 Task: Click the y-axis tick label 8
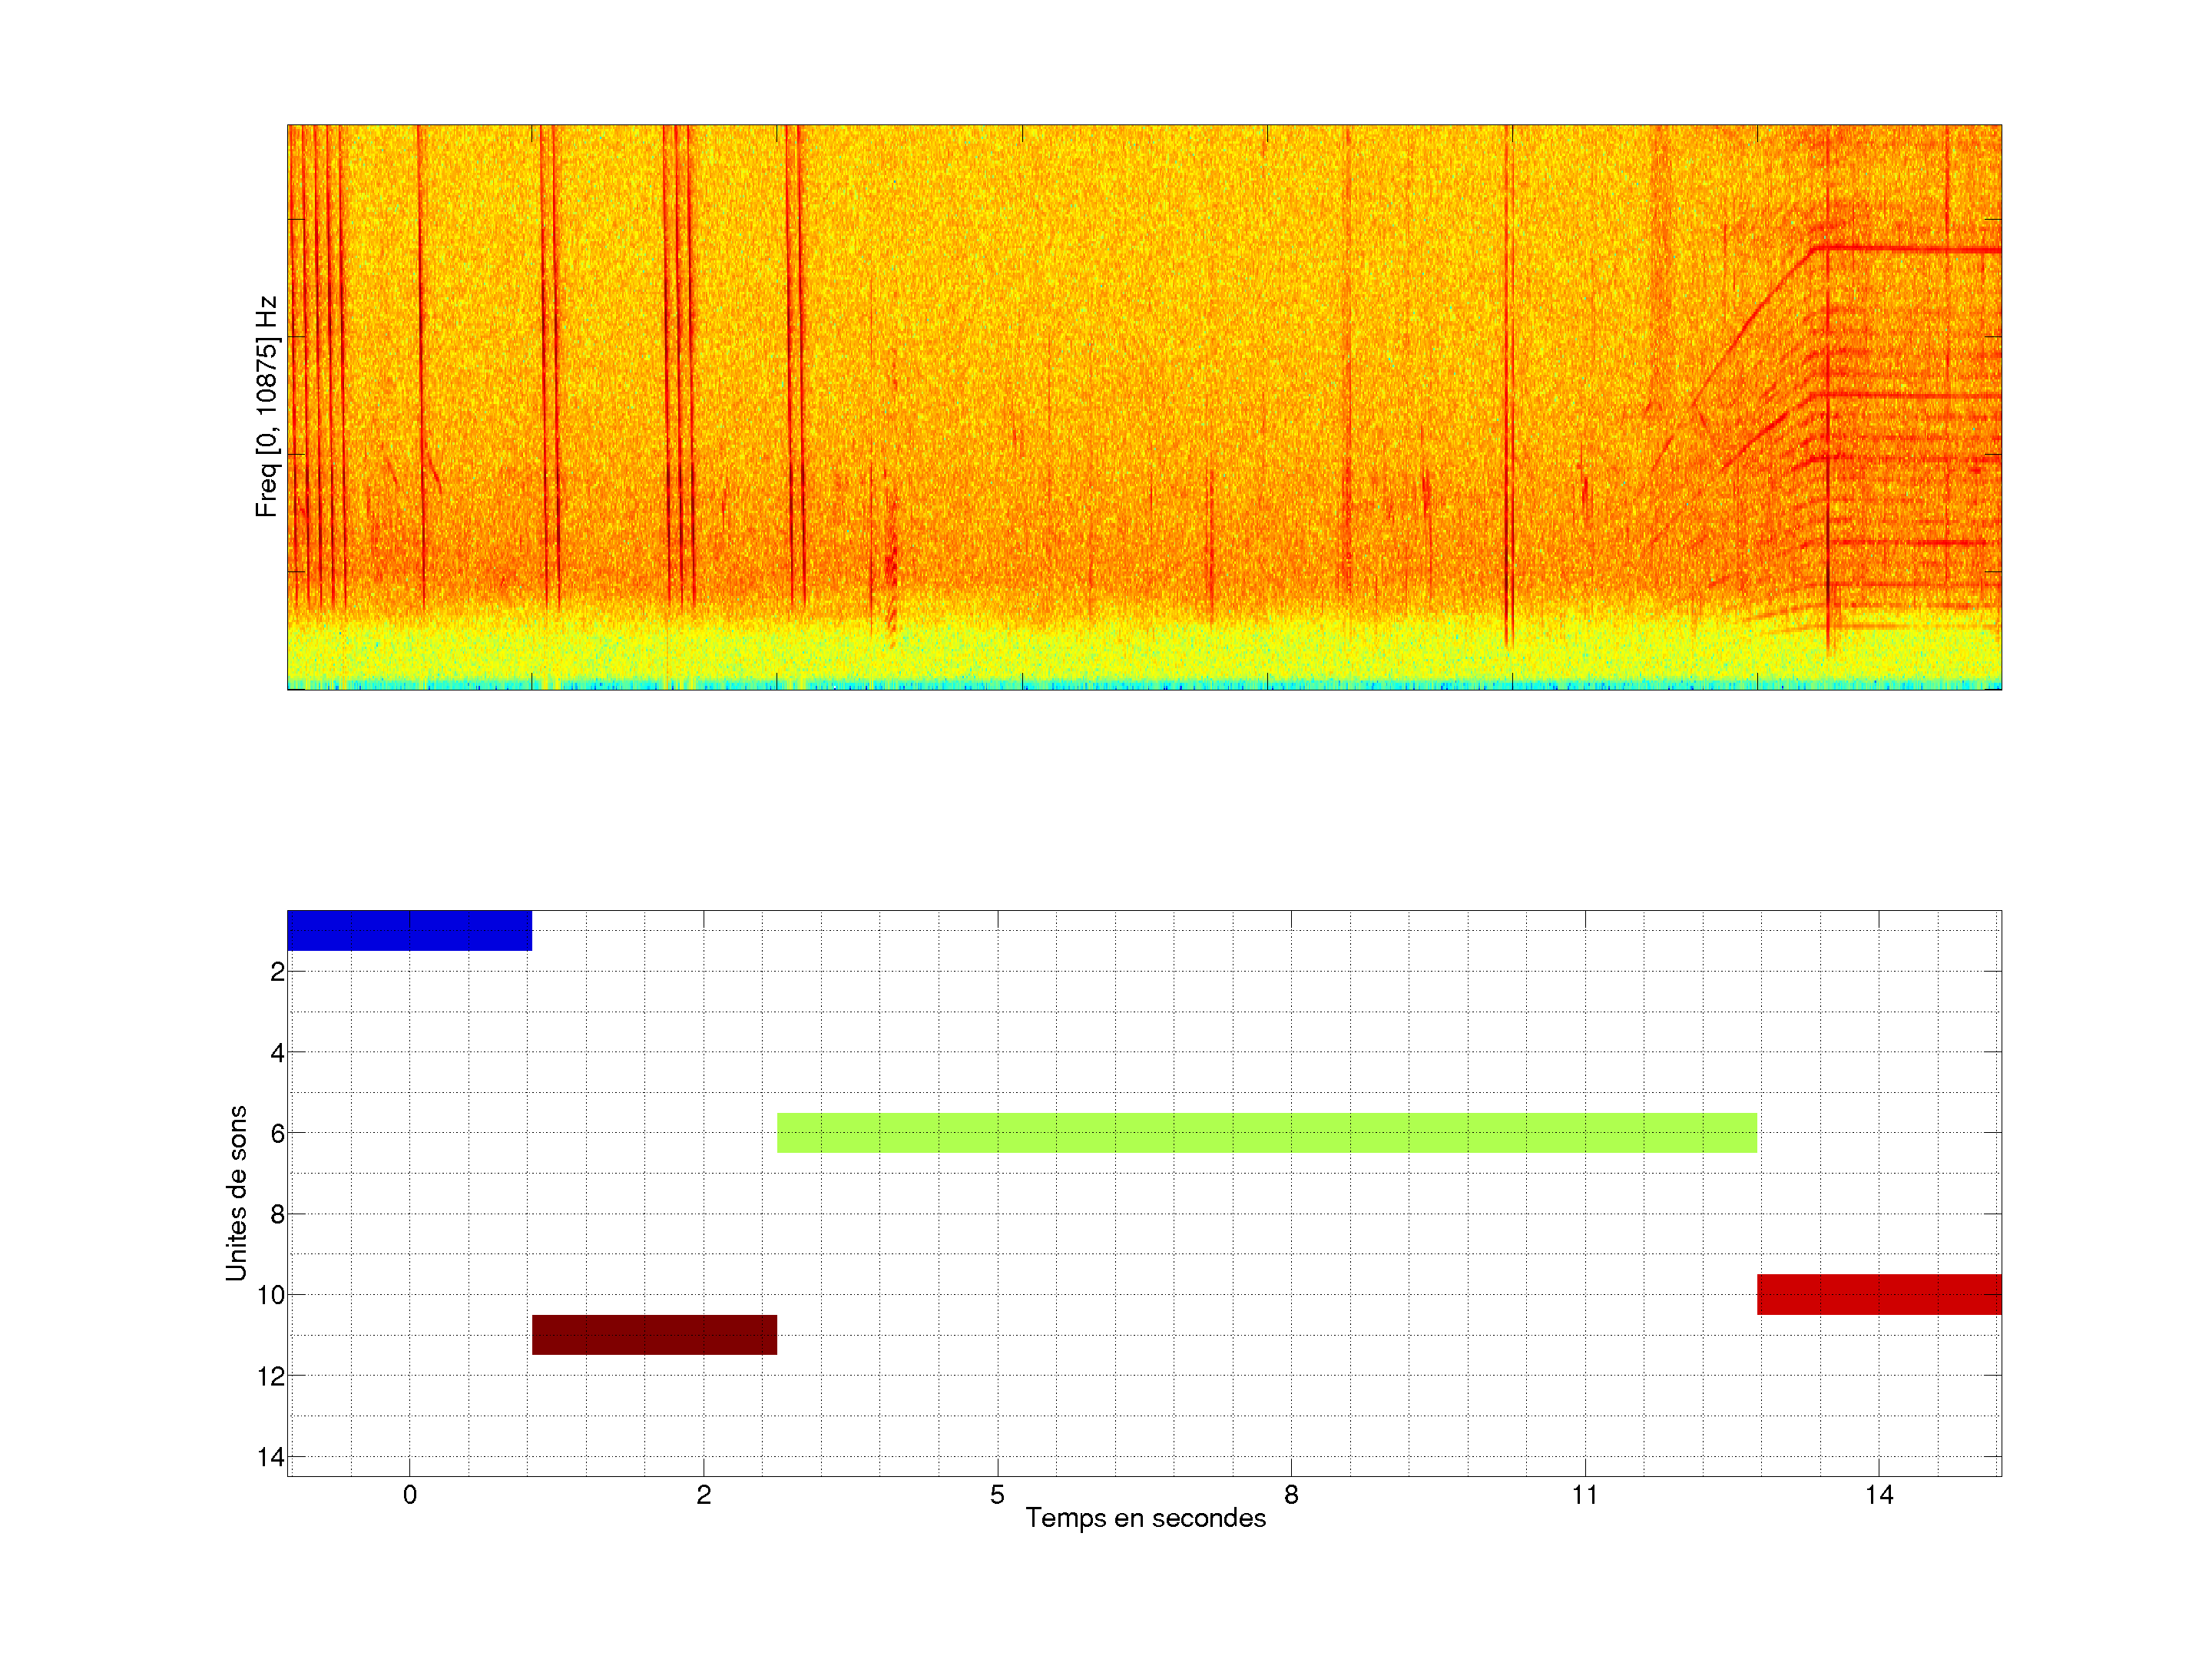[x=277, y=1214]
